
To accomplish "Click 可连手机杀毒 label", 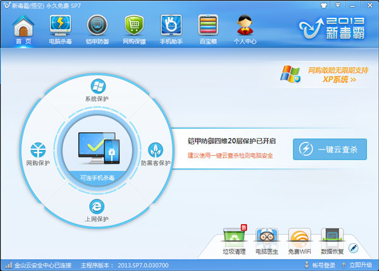I will 97,178.
